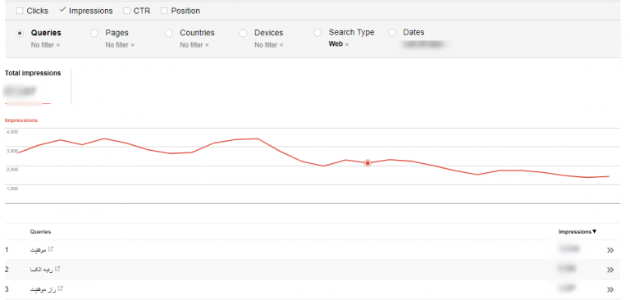Tick the Position checkbox
Image resolution: width=630 pixels, height=300 pixels.
tap(164, 11)
